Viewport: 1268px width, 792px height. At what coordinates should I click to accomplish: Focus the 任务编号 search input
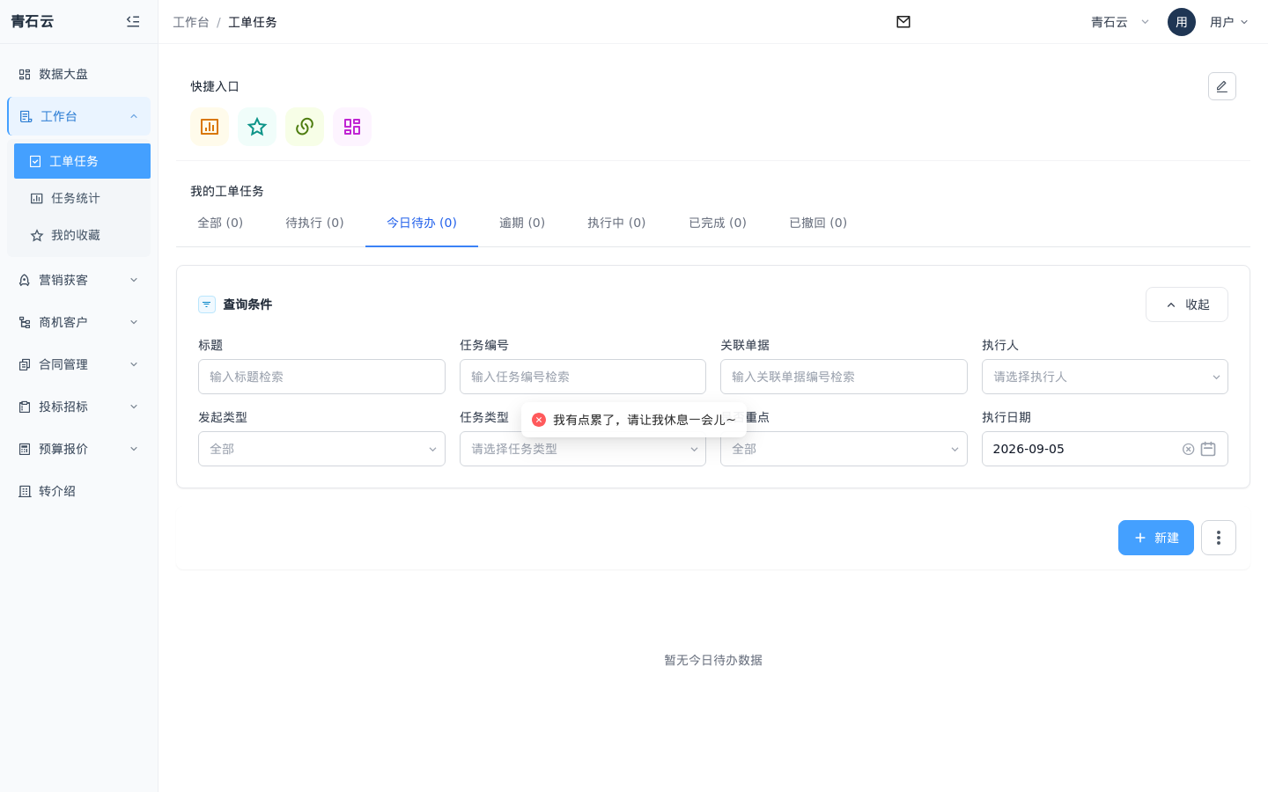coord(583,377)
